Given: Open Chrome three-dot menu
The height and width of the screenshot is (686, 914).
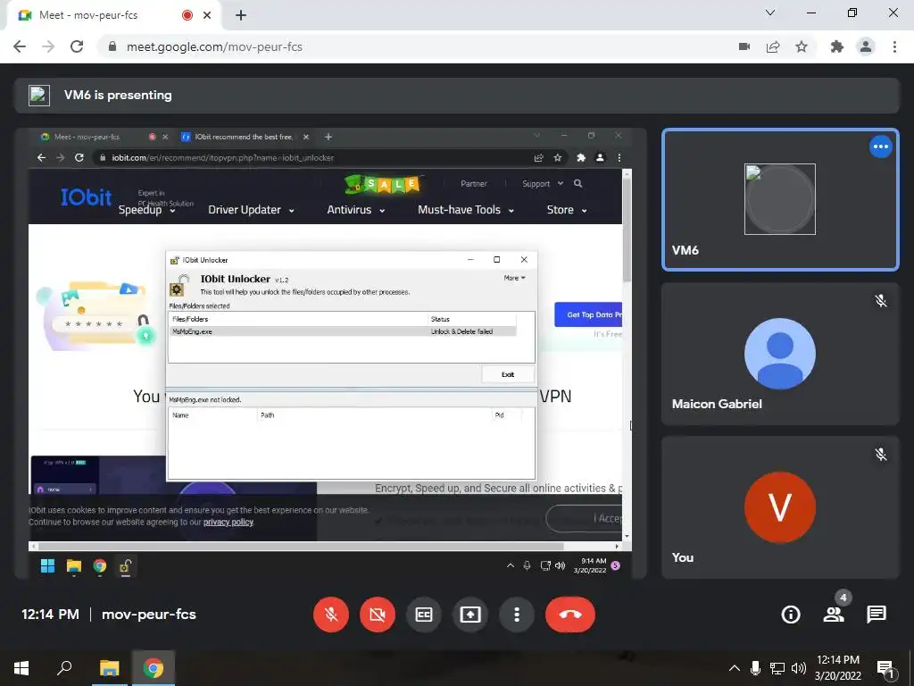Looking at the screenshot, I should click(x=894, y=46).
